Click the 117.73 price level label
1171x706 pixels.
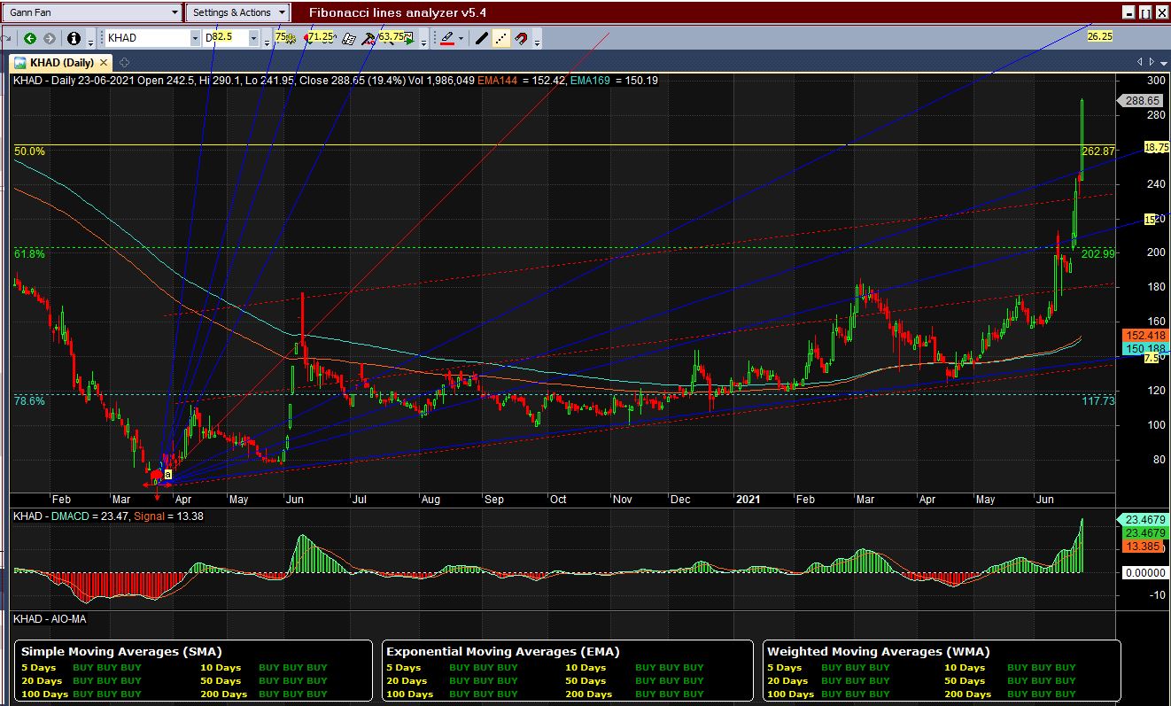click(1098, 401)
